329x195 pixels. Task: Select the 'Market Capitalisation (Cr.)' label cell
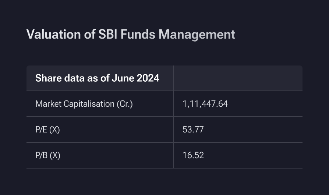(x=100, y=104)
